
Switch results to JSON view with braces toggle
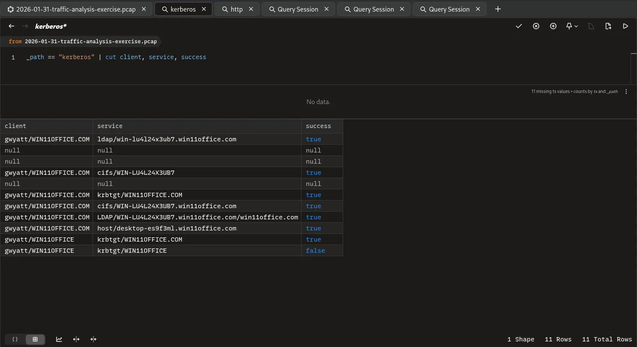(15, 339)
